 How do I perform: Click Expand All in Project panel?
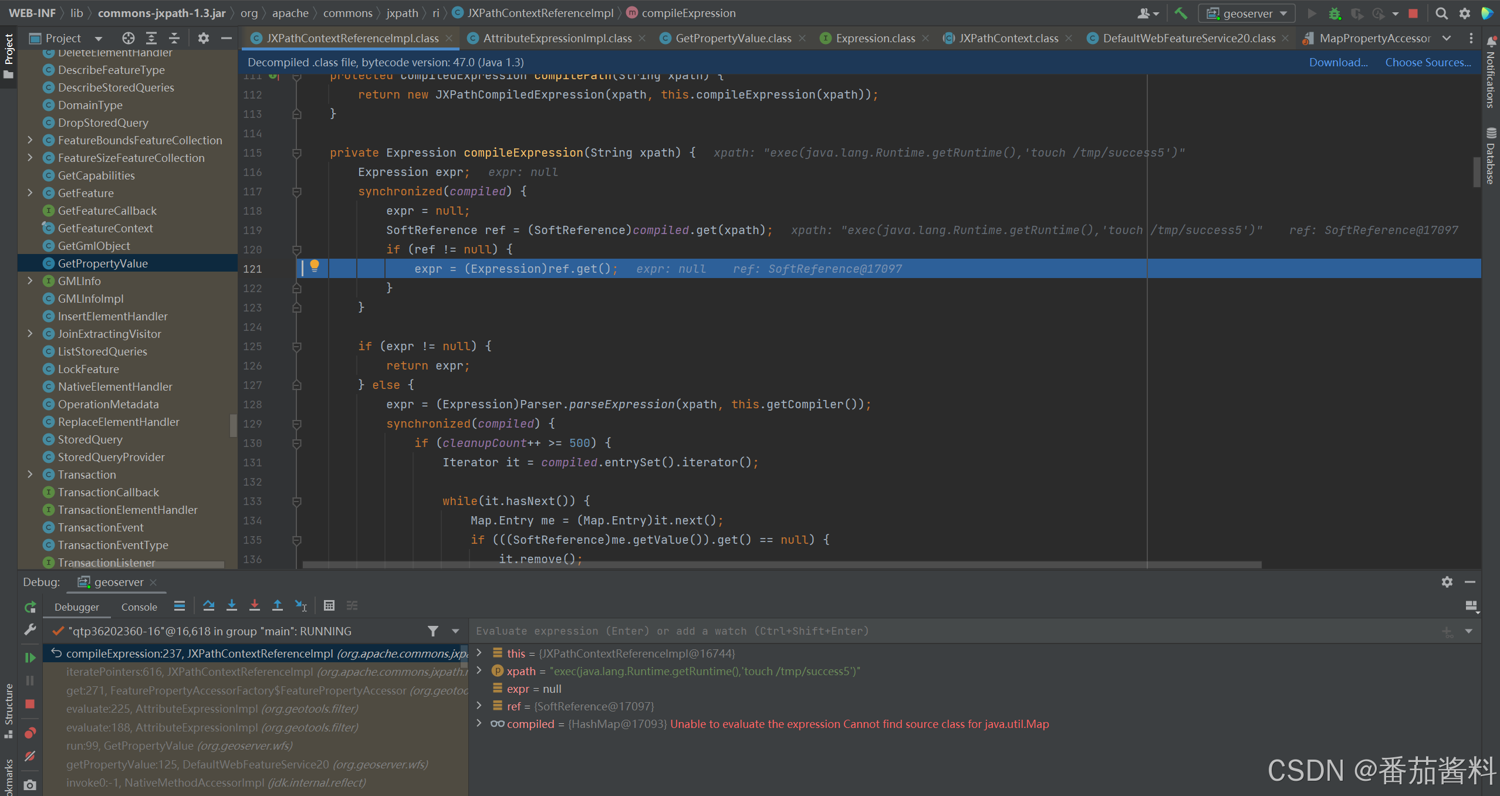[x=151, y=38]
